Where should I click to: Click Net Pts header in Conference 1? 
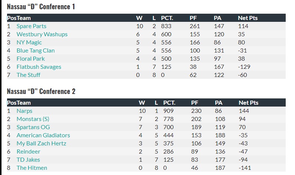pyautogui.click(x=247, y=18)
